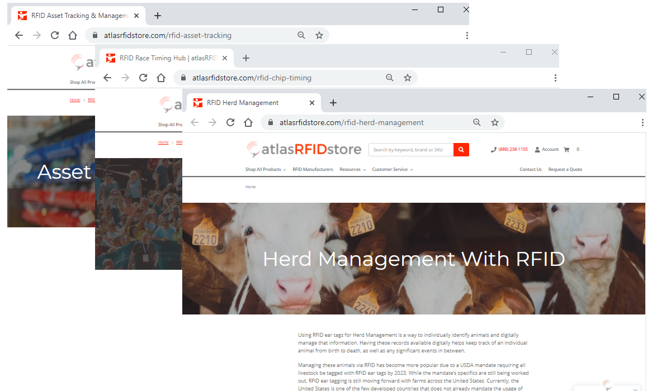Open the RFID Manufacturers menu item

[x=313, y=169]
